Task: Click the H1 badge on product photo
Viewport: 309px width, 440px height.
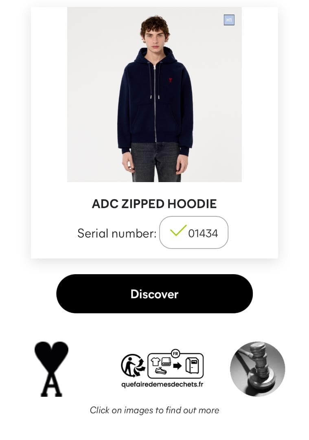Action: pos(229,20)
